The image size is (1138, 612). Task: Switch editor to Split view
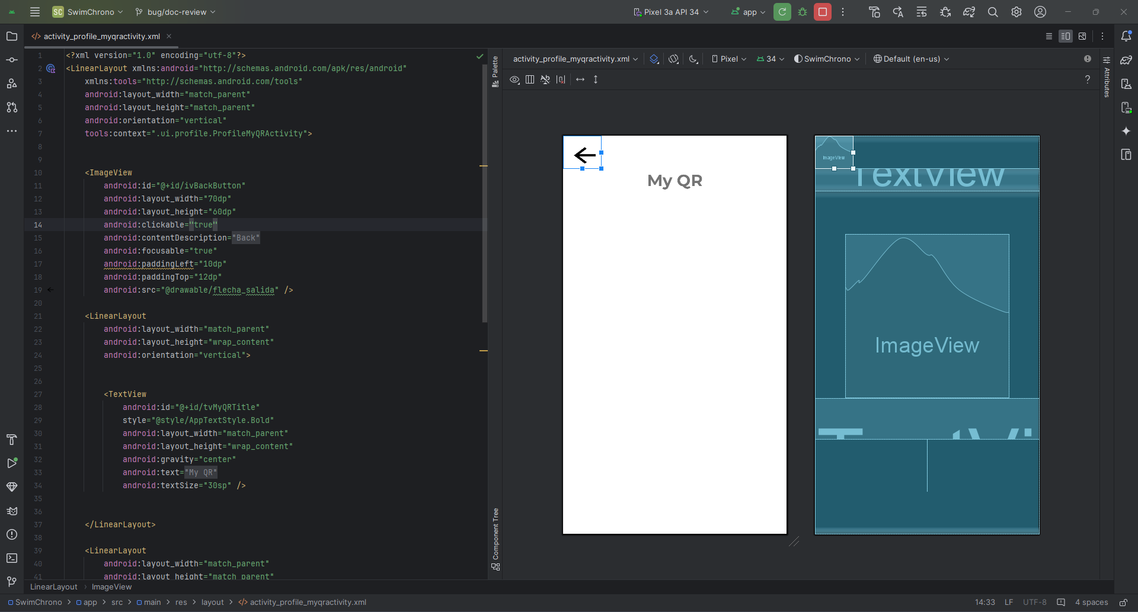click(1066, 36)
